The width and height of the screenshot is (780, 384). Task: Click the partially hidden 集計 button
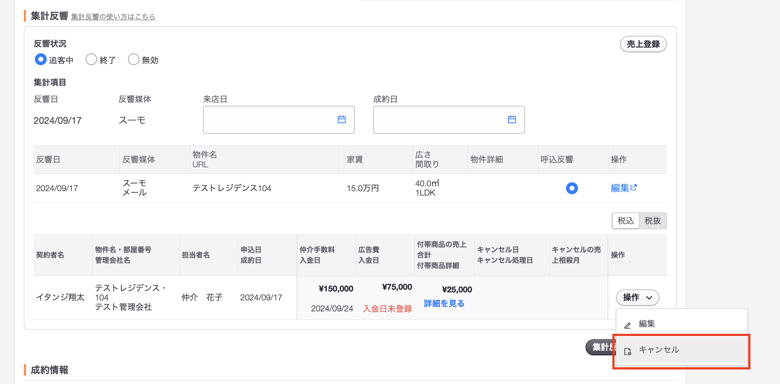(x=601, y=347)
